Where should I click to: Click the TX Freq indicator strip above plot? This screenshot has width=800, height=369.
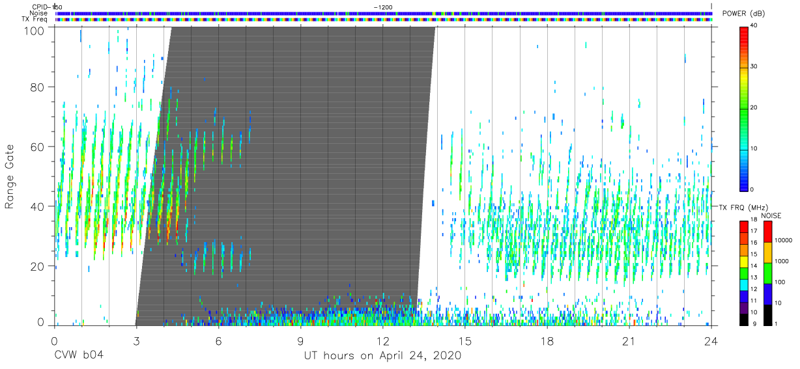coord(384,20)
